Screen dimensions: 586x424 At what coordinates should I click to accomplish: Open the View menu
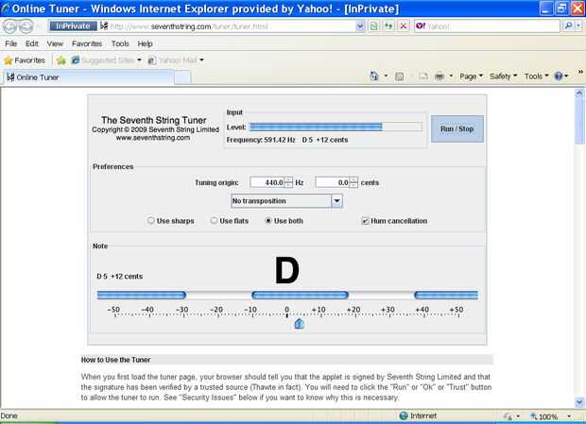pos(55,43)
